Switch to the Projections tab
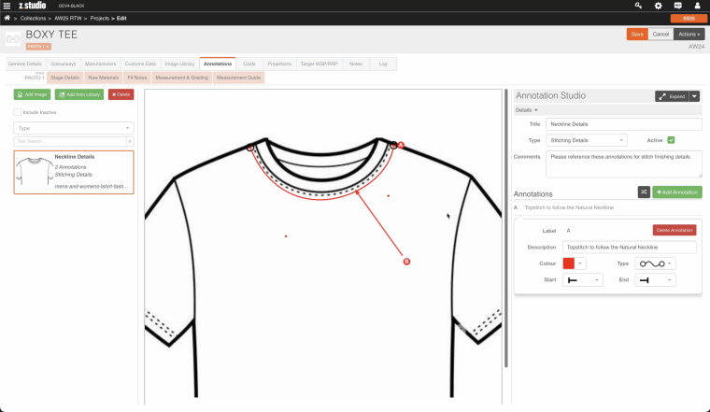 279,64
